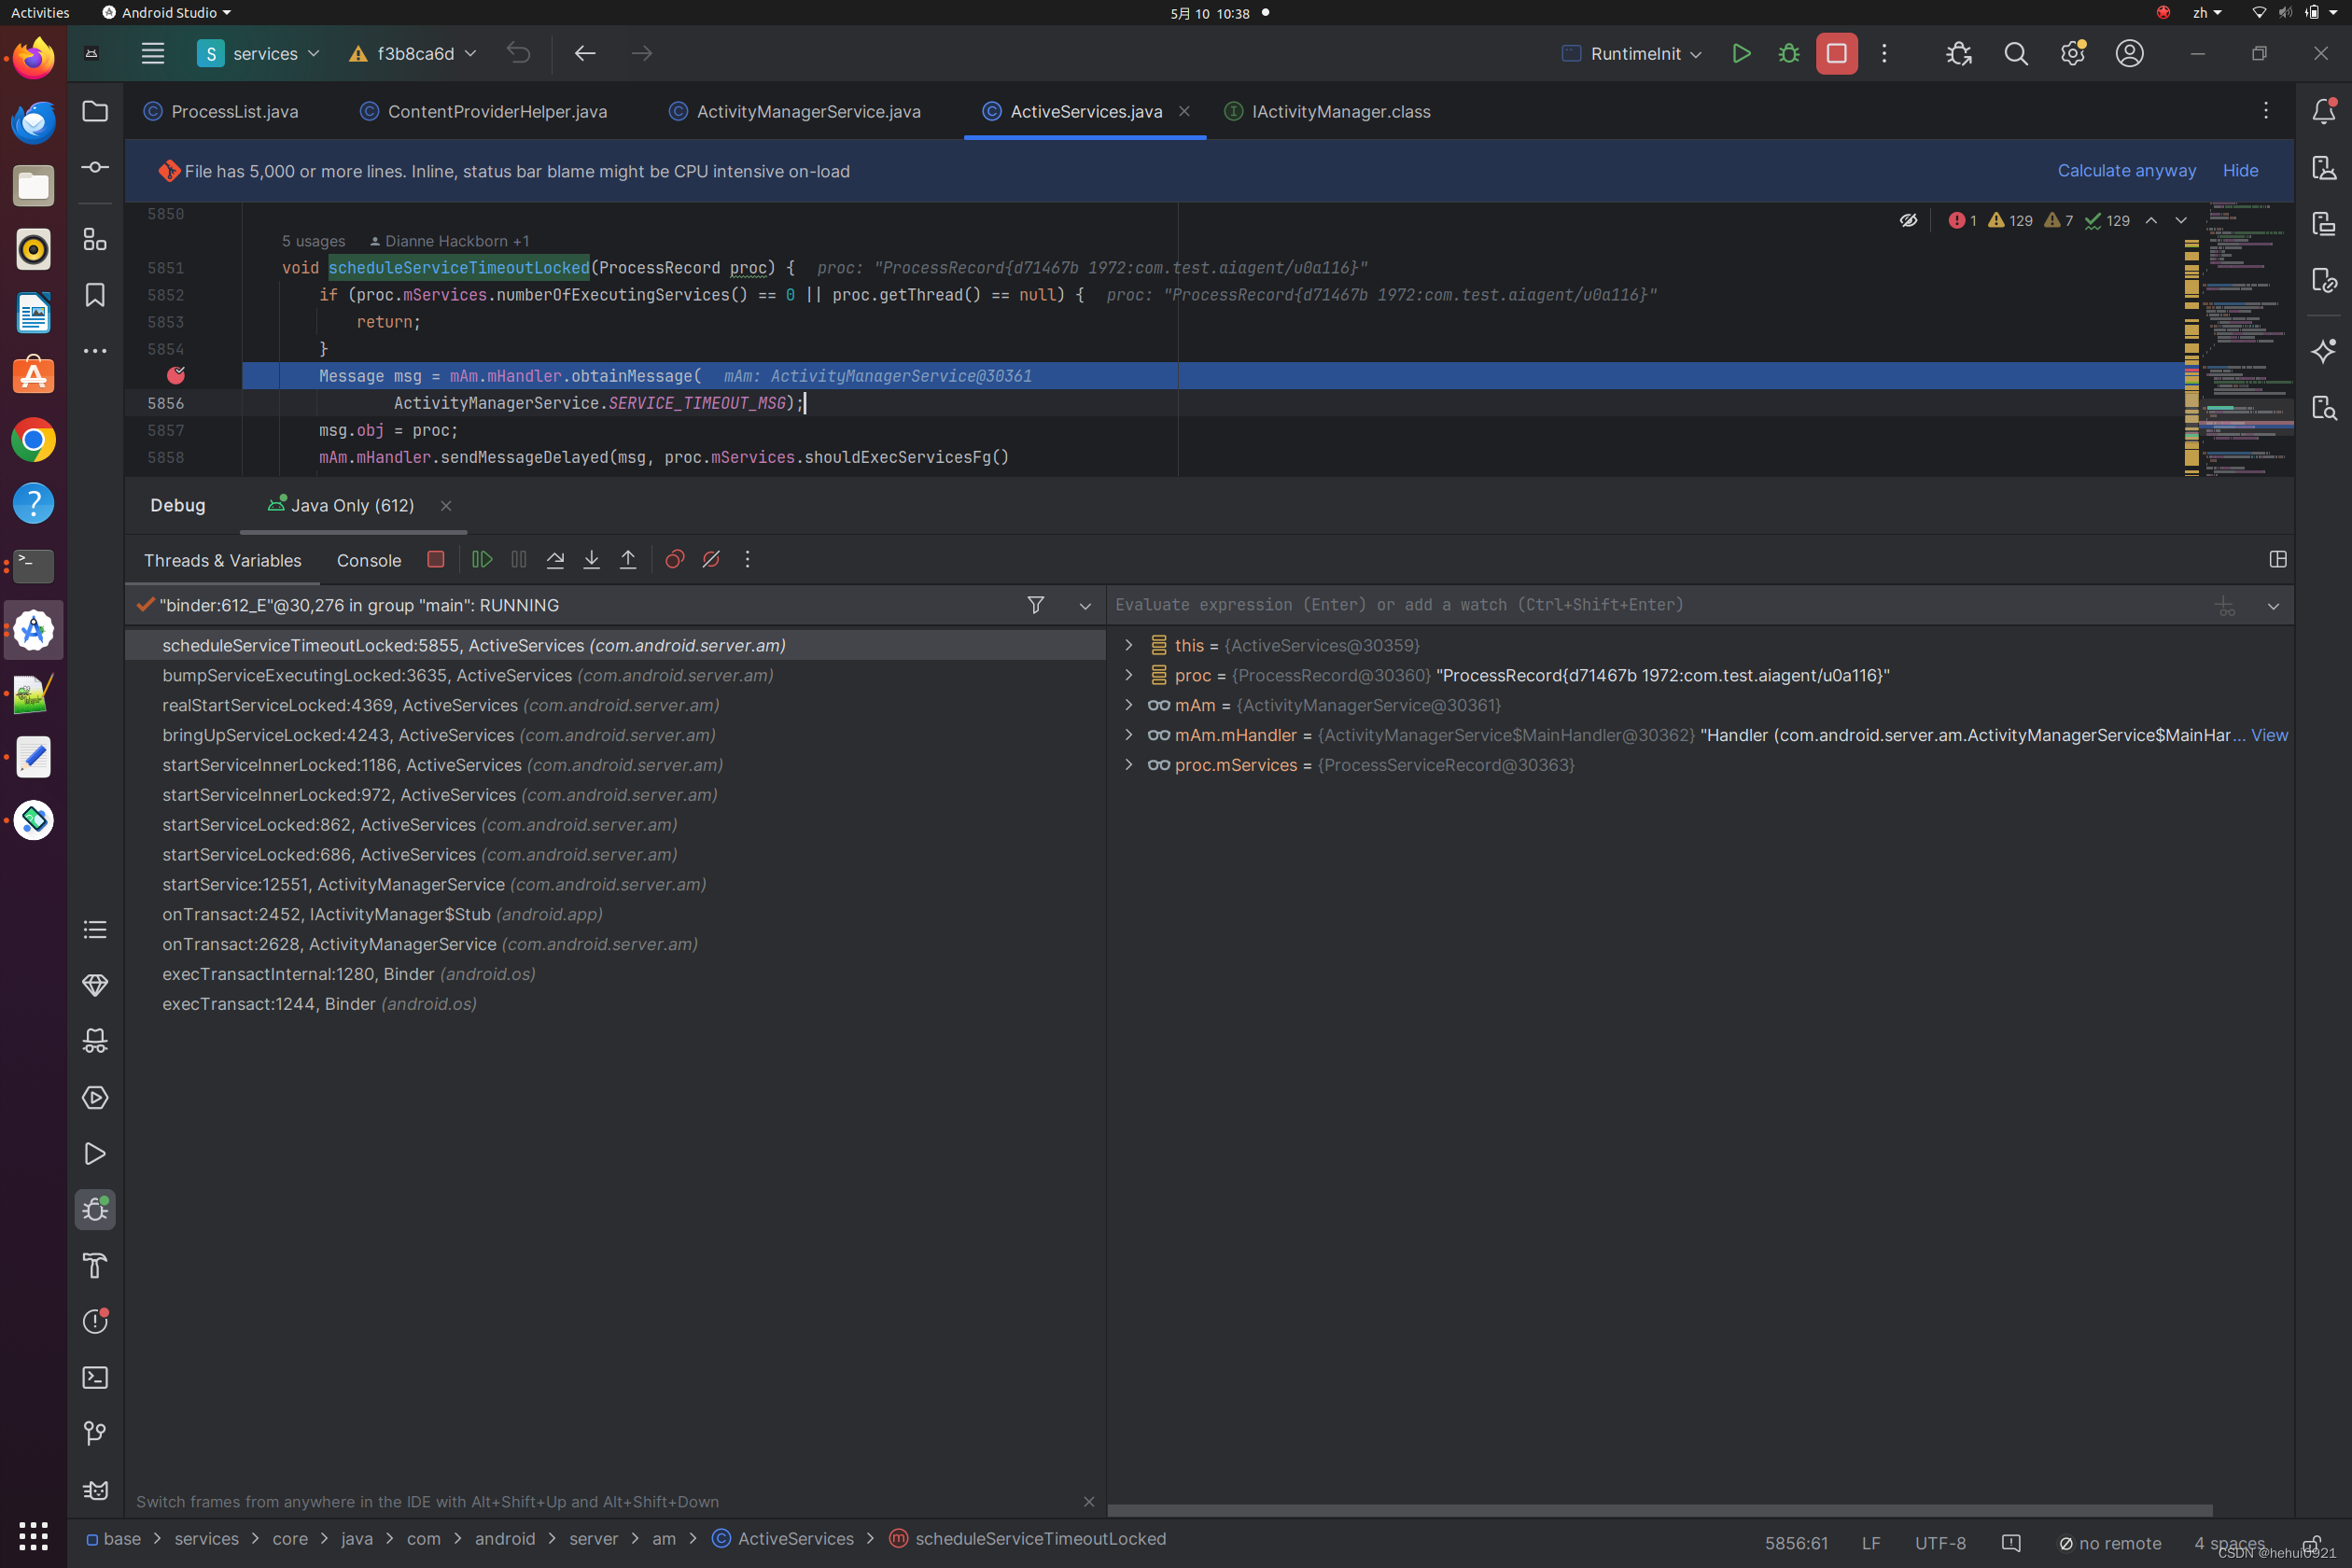The width and height of the screenshot is (2352, 1568).
Task: Click the UTF-8 encoding status item
Action: pyautogui.click(x=1940, y=1543)
